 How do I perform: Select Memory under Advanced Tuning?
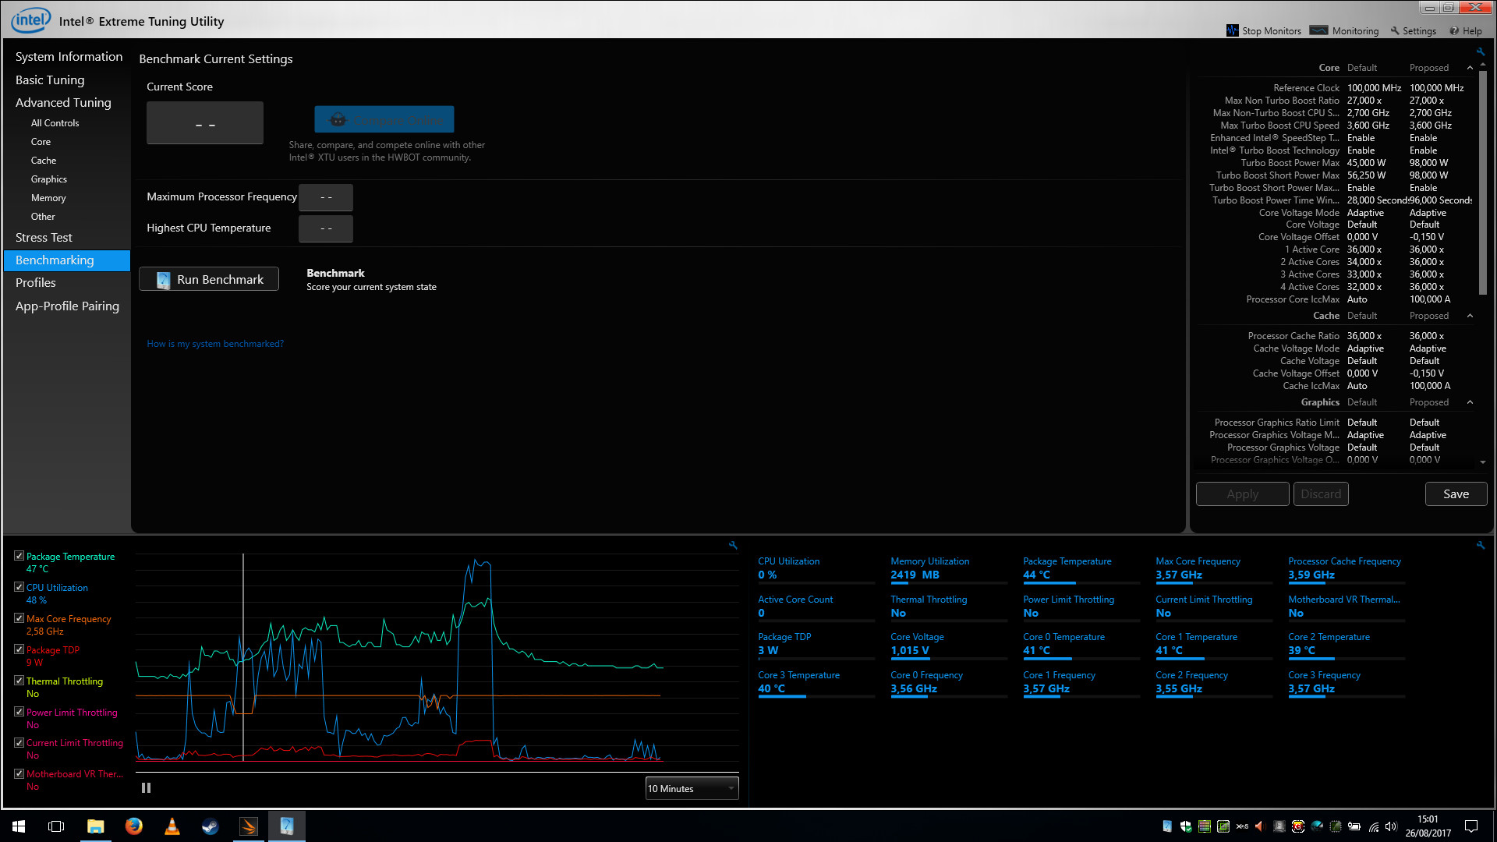click(x=48, y=198)
